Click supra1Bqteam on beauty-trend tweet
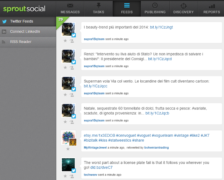This screenshot has height=180, width=224. [x=94, y=39]
